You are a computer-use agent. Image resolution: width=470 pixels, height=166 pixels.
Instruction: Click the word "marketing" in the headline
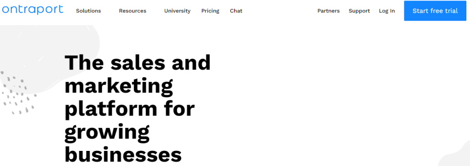coord(119,86)
